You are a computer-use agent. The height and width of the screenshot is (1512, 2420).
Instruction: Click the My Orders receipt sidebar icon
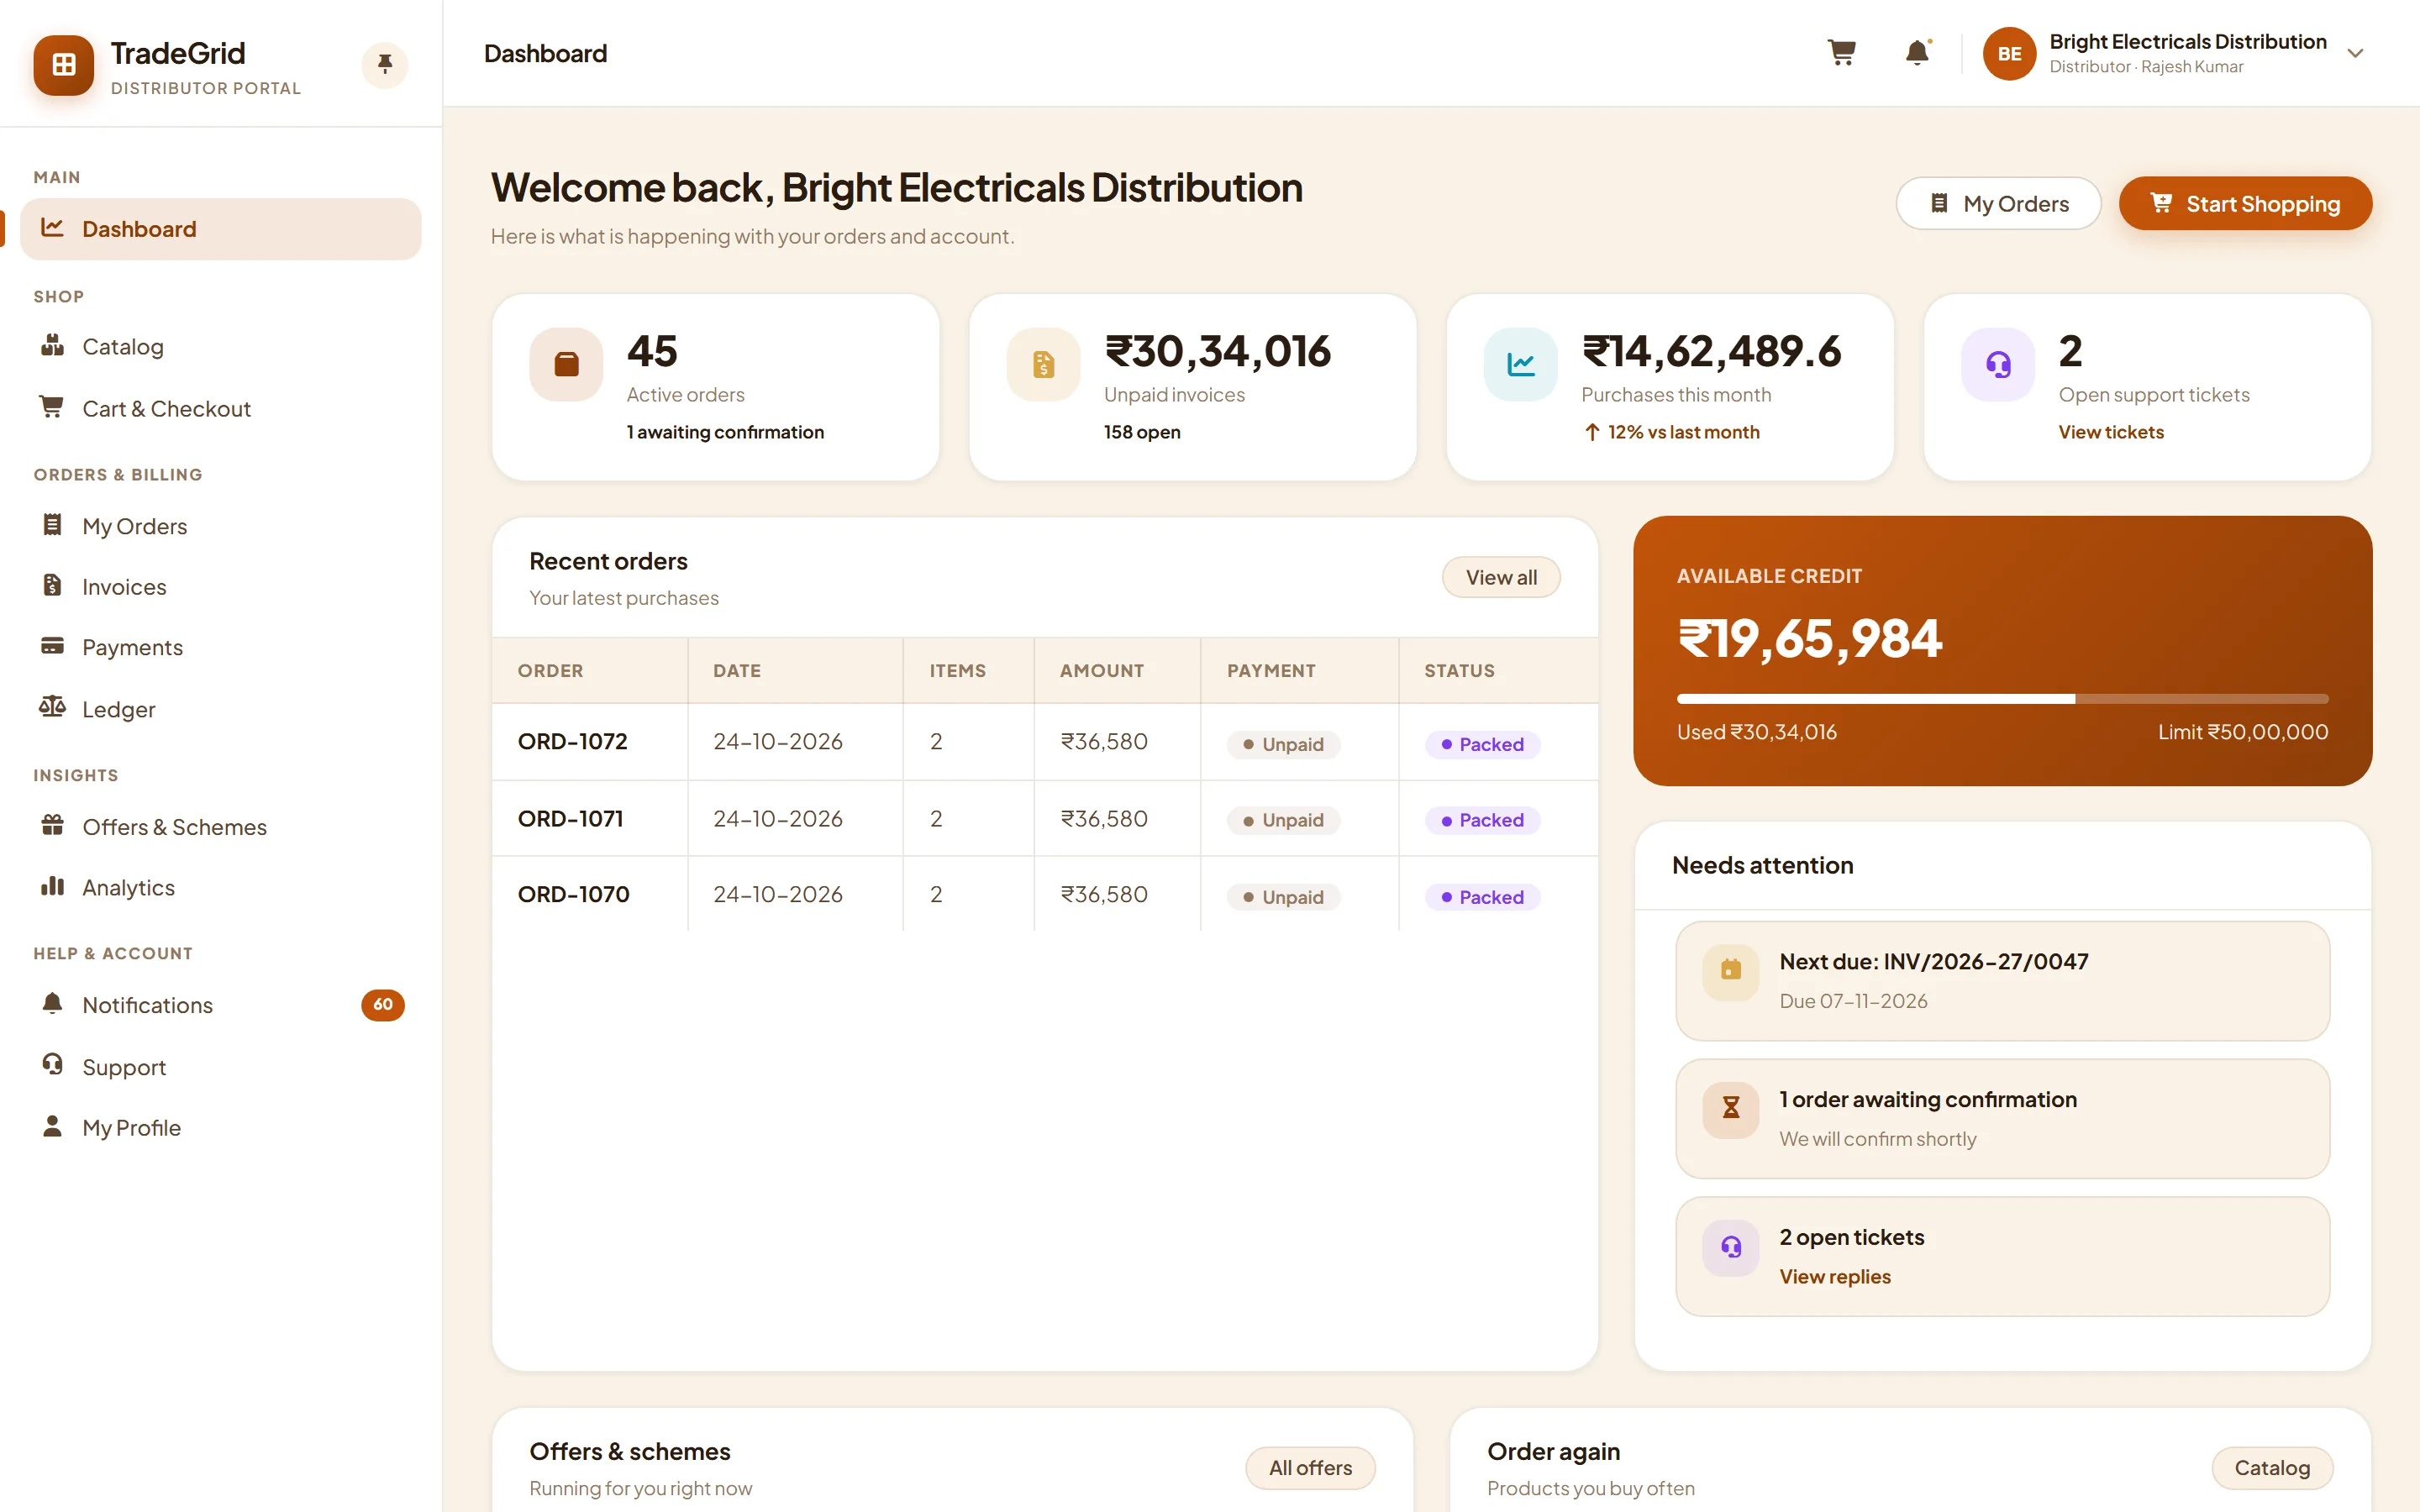(x=52, y=524)
